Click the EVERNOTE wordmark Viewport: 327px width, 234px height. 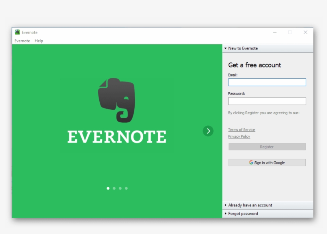(118, 137)
